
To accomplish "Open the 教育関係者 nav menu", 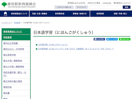I will pyautogui.click(x=60, y=14).
